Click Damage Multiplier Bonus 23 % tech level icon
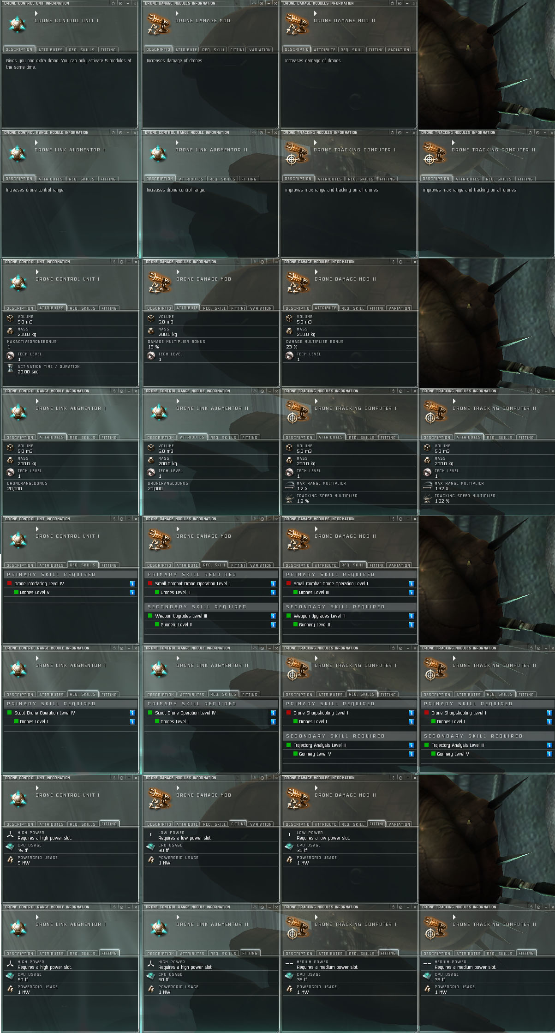Screen dimensions: 555x1033 click(289, 356)
